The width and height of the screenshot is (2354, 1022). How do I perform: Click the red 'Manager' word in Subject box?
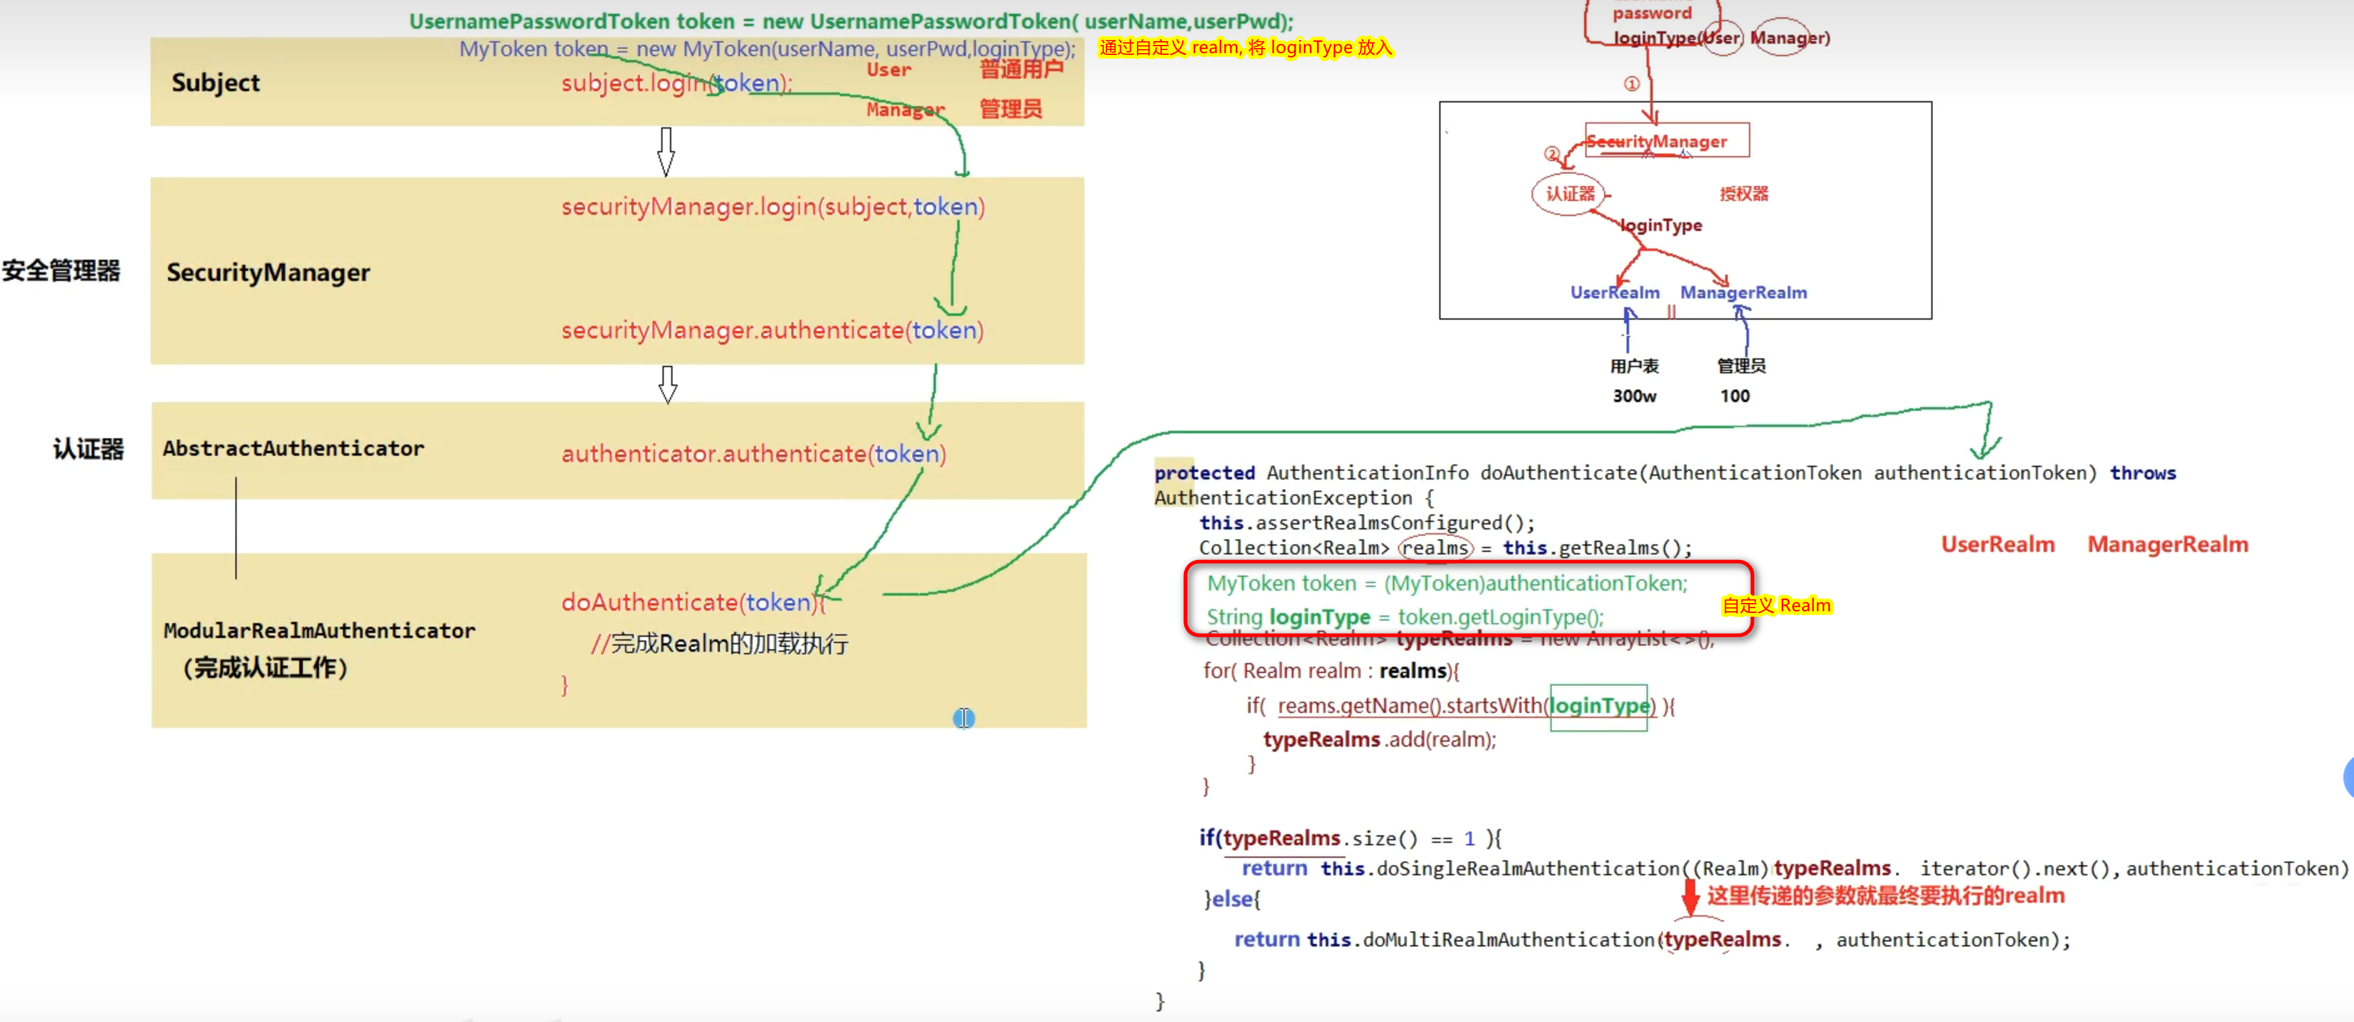905,110
